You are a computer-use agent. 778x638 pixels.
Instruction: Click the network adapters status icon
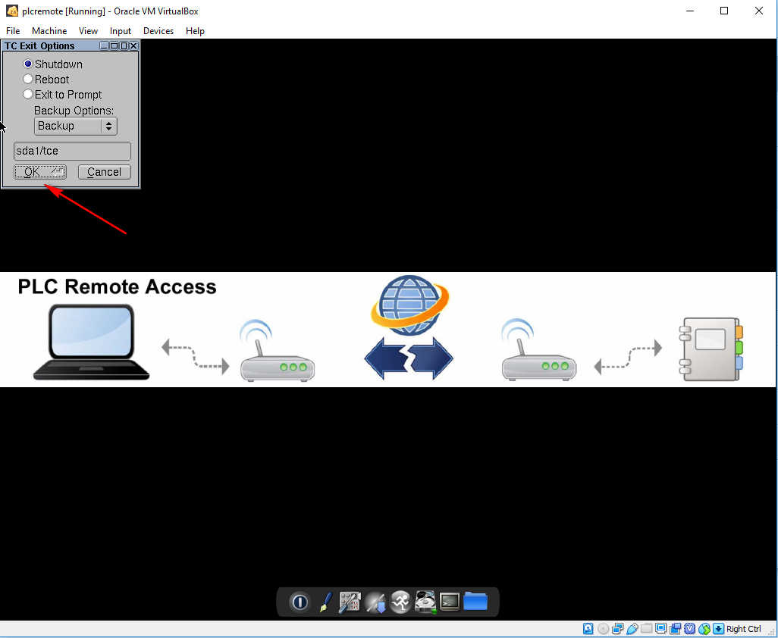(617, 629)
